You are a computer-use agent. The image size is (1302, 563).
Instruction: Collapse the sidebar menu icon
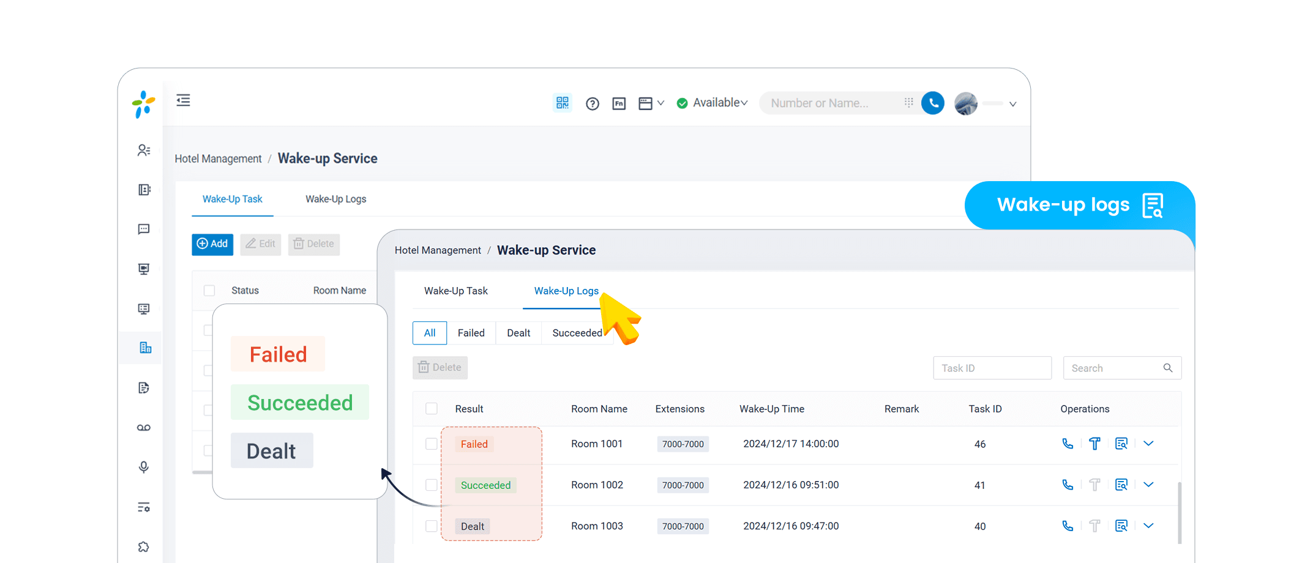(x=183, y=100)
